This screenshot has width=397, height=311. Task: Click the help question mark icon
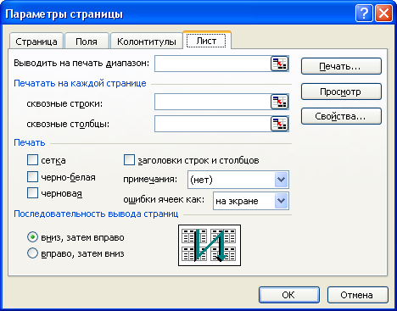[x=364, y=14]
